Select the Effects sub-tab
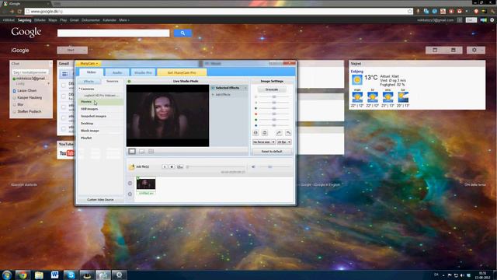 89,81
